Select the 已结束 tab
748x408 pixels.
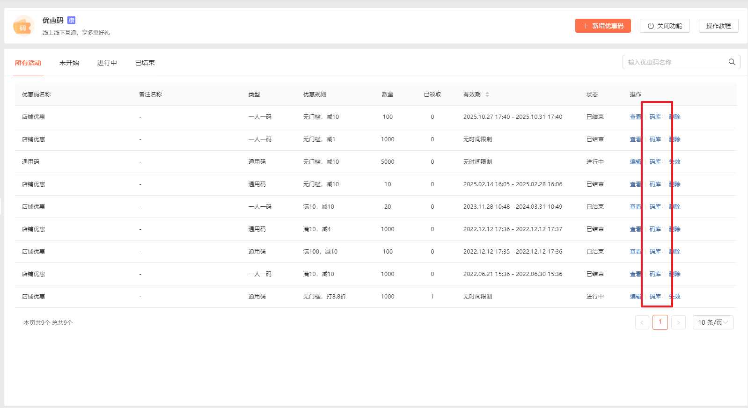(145, 63)
